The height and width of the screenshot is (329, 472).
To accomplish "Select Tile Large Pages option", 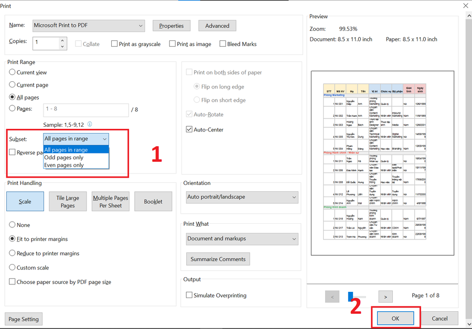I will [x=68, y=202].
